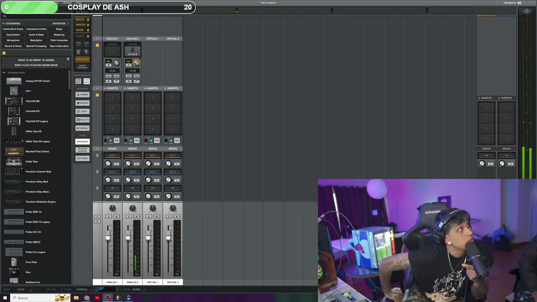Toggle phase invert on Analog 1

pyautogui.click(x=108, y=81)
